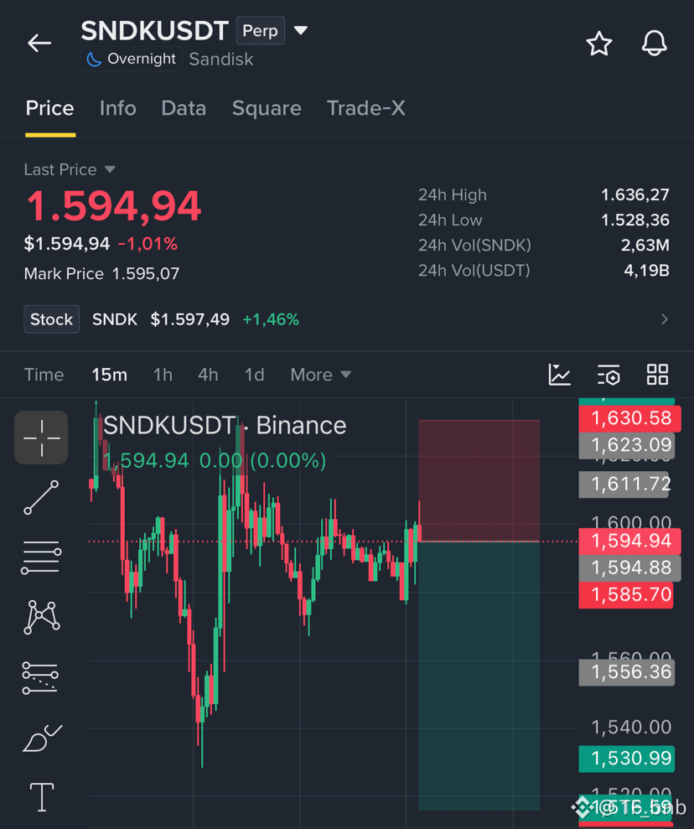Tap the Overnight session badge
694x829 pixels.
pos(132,59)
